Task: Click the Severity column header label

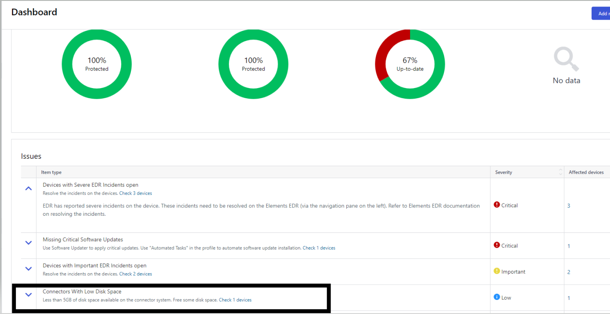Action: pos(504,172)
